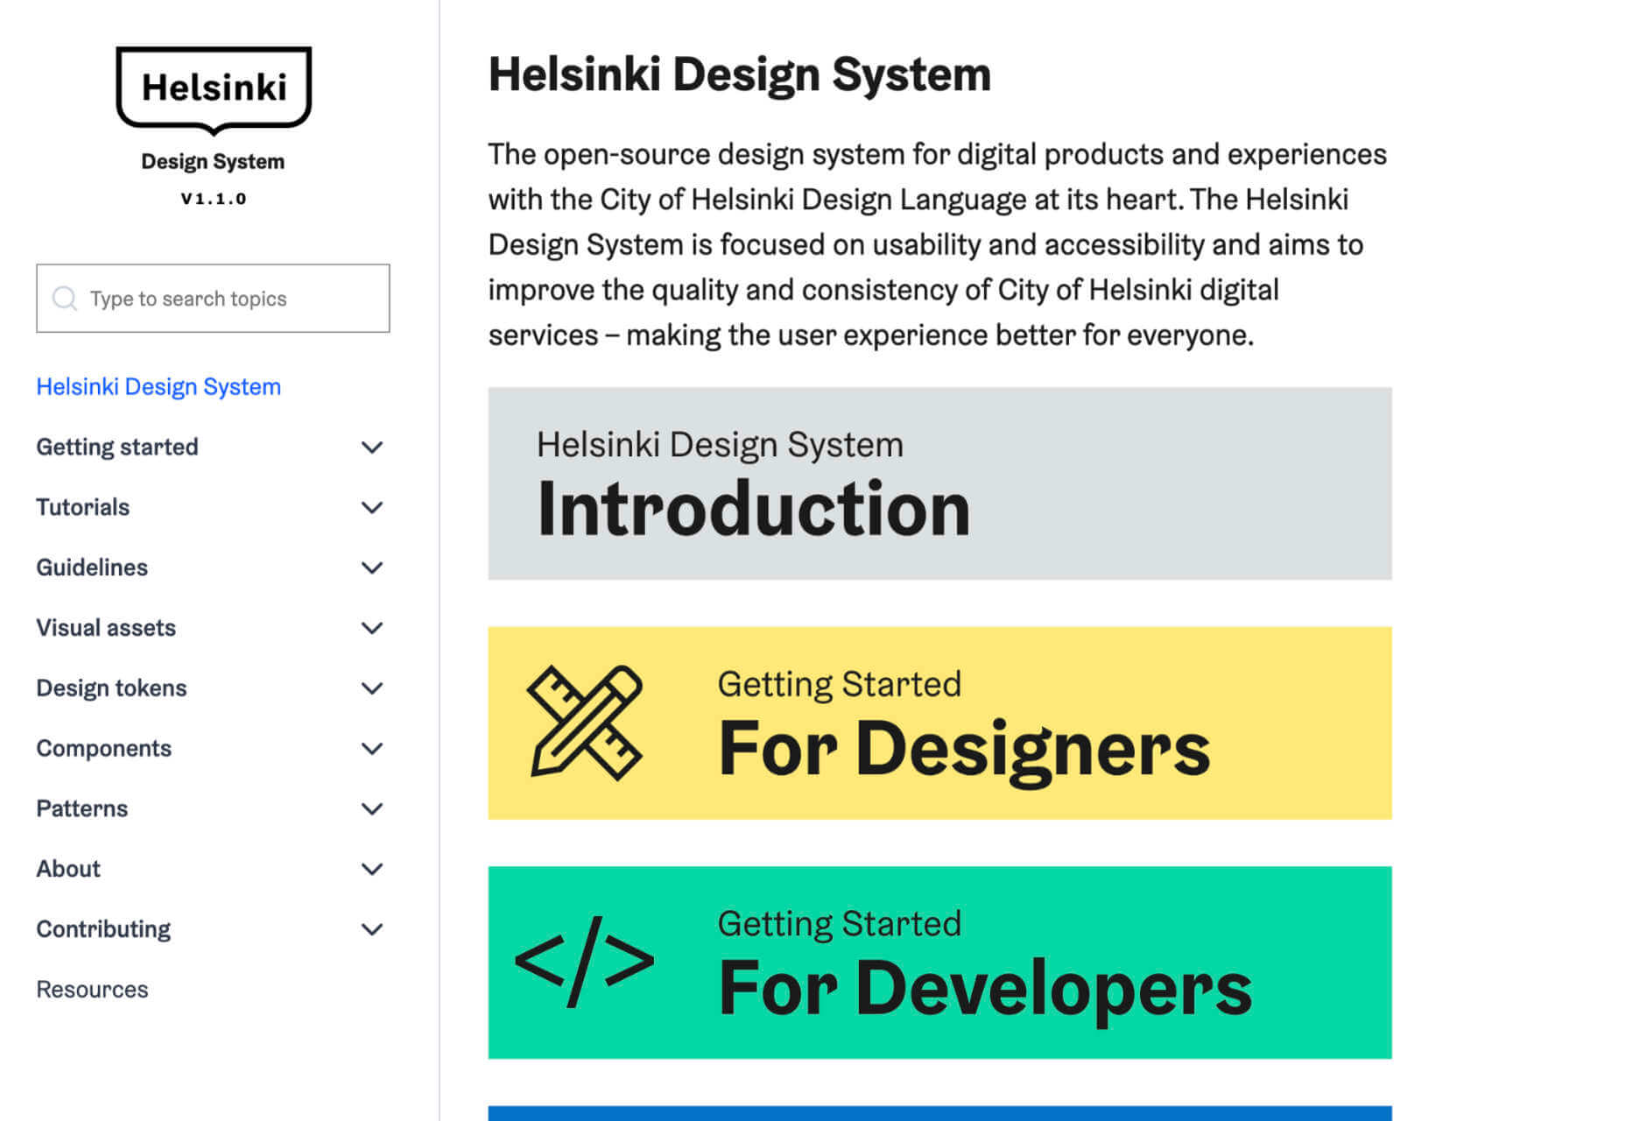This screenshot has height=1121, width=1625.
Task: Click the magnifier icon in the search field
Action: 65,299
